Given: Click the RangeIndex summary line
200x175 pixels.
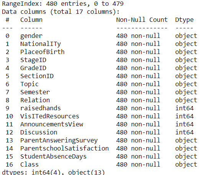Looking at the screenshot, I should pyautogui.click(x=63, y=4).
